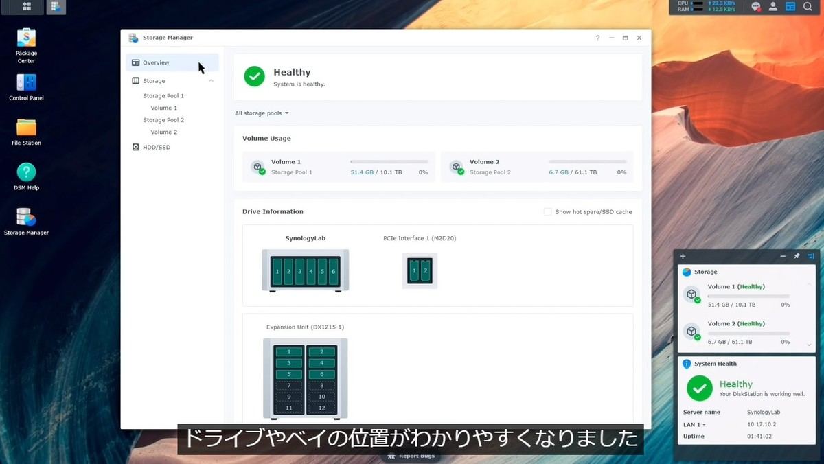Collapse the Storage section chevron in sidebar
The image size is (824, 464).
(x=211, y=81)
